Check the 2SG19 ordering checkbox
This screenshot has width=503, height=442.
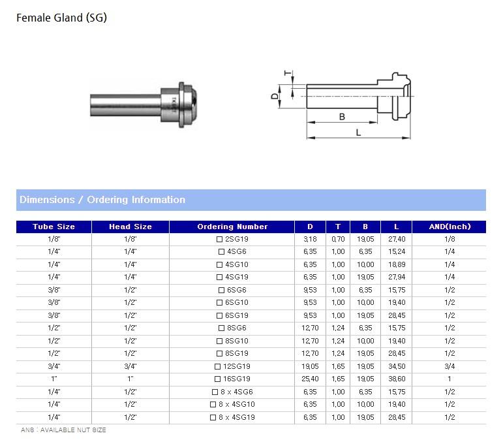[220, 239]
